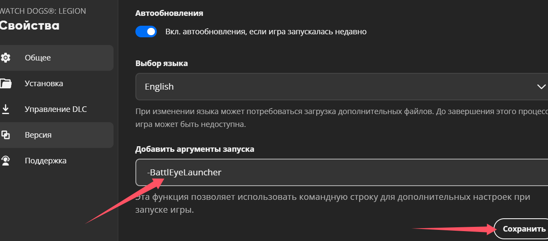Screen dimensions: 548x241
Task: Focus the launch arguments field with -BattlEyeLauncher
Action: (341, 172)
